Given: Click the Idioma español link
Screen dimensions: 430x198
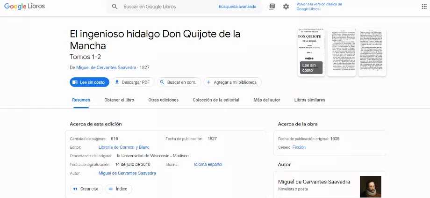Looking at the screenshot, I should click(x=208, y=164).
